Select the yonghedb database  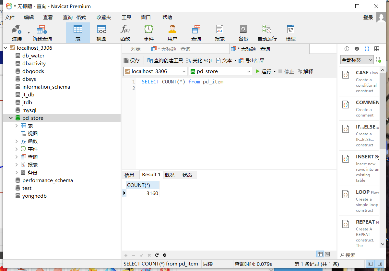point(34,196)
